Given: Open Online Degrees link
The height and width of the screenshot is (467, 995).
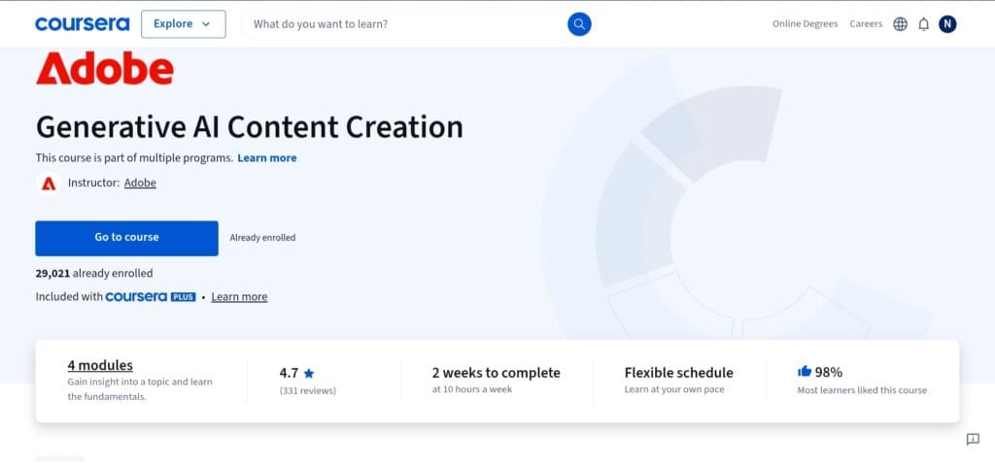Looking at the screenshot, I should (805, 24).
